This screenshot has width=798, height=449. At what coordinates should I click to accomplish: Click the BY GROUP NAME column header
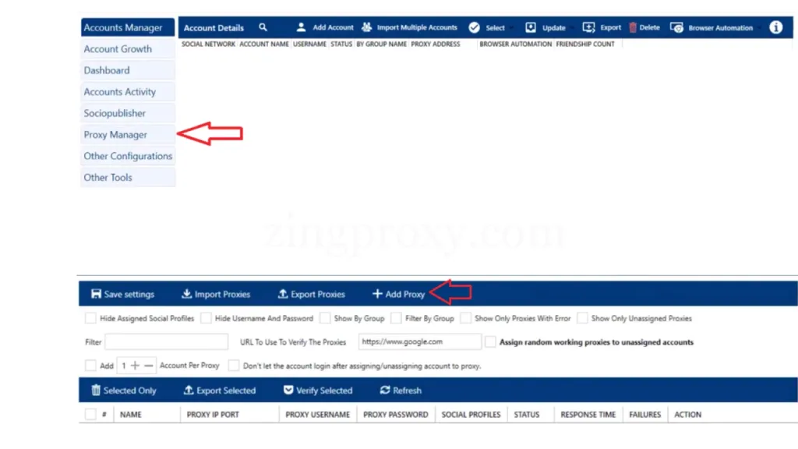tap(381, 44)
